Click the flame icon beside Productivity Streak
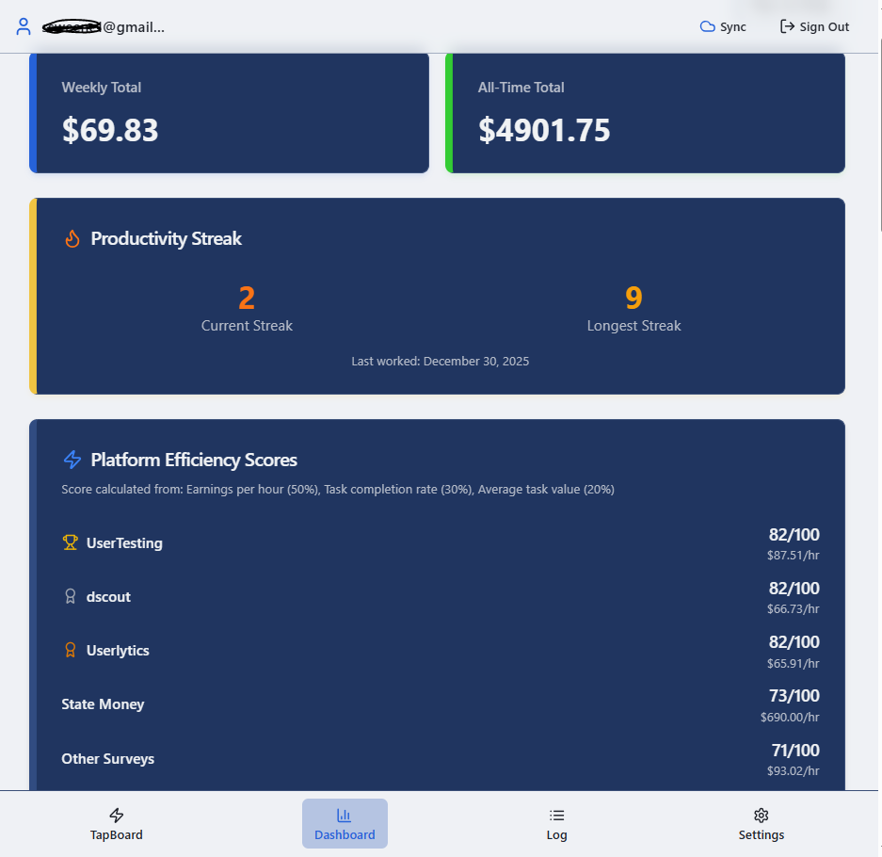The width and height of the screenshot is (882, 857). tap(72, 238)
